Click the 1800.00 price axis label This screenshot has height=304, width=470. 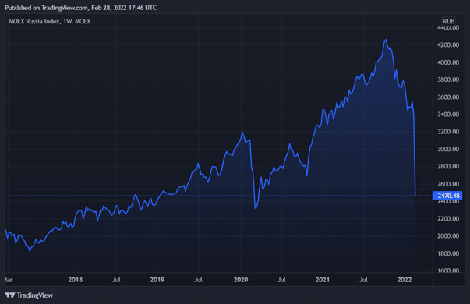448,253
